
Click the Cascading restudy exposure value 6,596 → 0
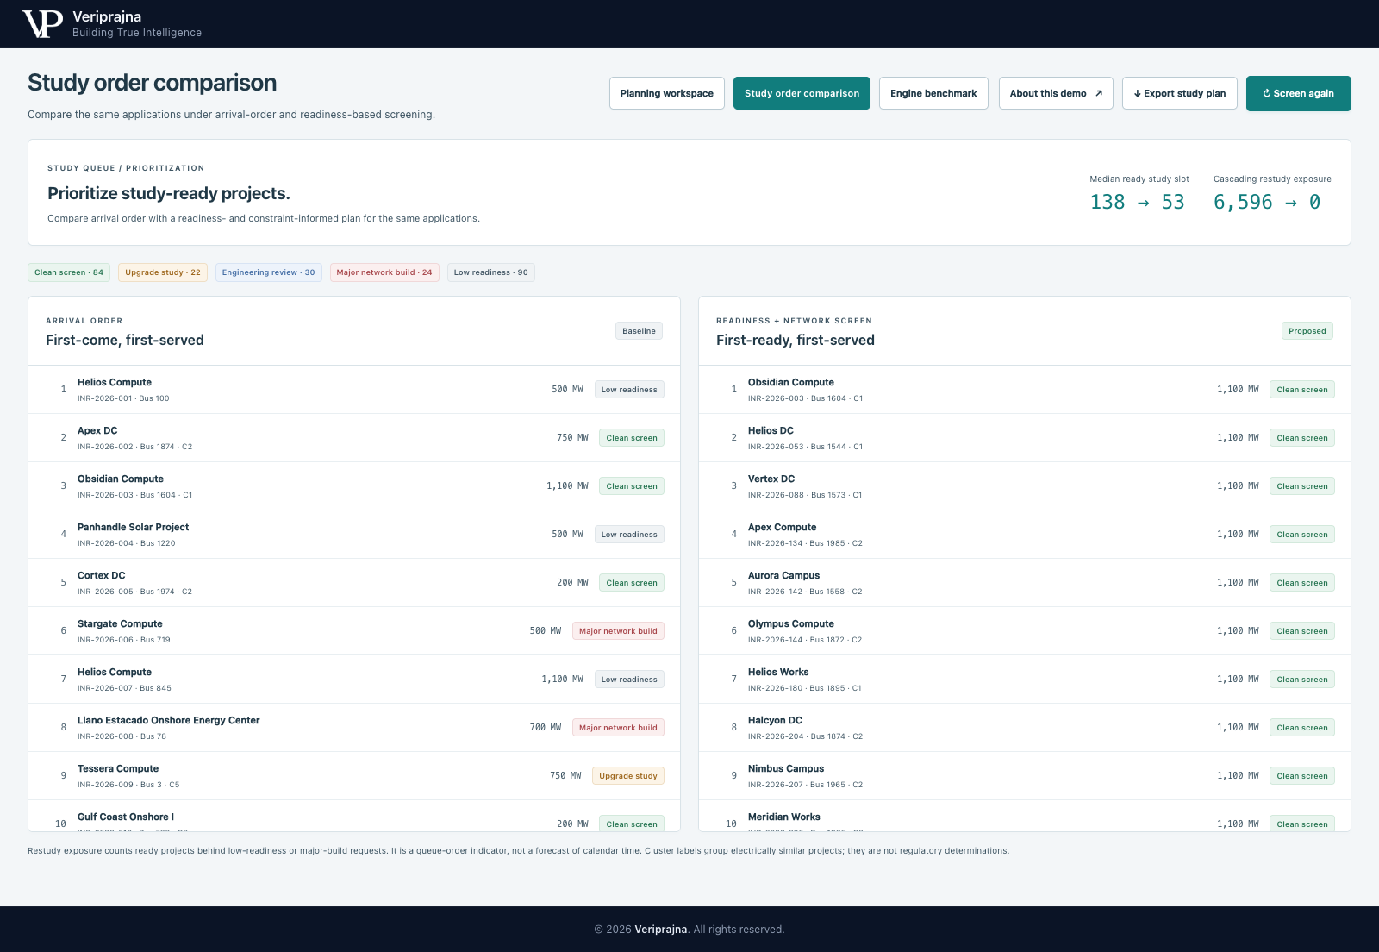click(x=1267, y=202)
